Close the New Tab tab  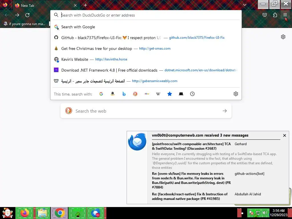(75, 5)
